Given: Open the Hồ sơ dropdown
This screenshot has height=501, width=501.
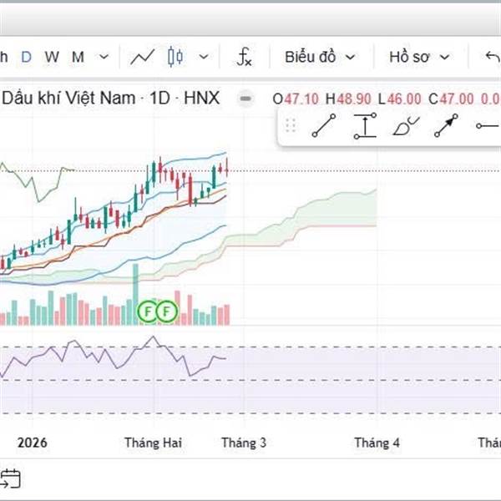Looking at the screenshot, I should click(x=419, y=57).
